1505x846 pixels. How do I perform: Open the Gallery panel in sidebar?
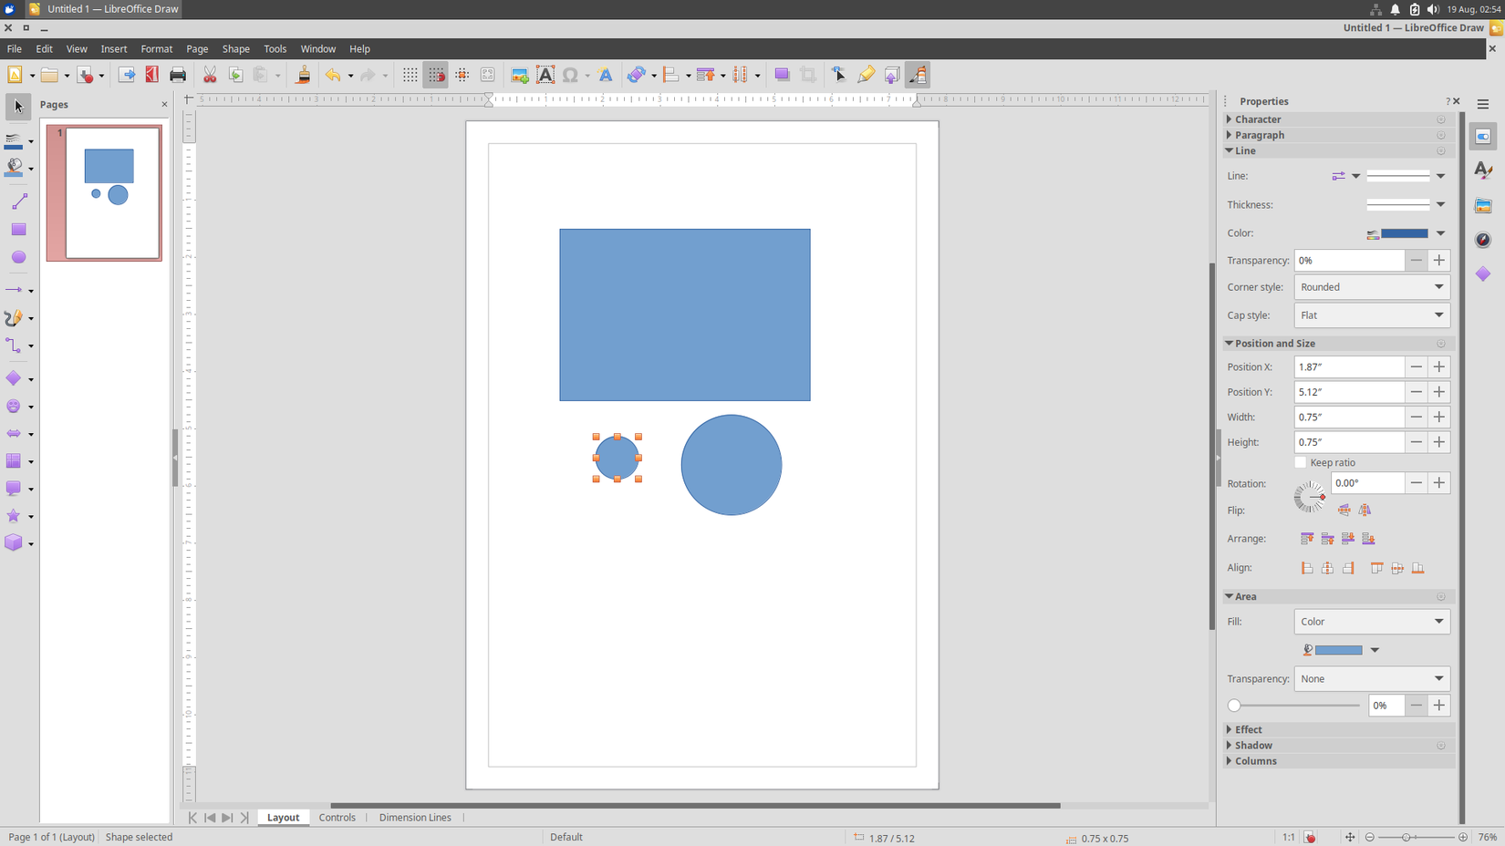coord(1482,205)
